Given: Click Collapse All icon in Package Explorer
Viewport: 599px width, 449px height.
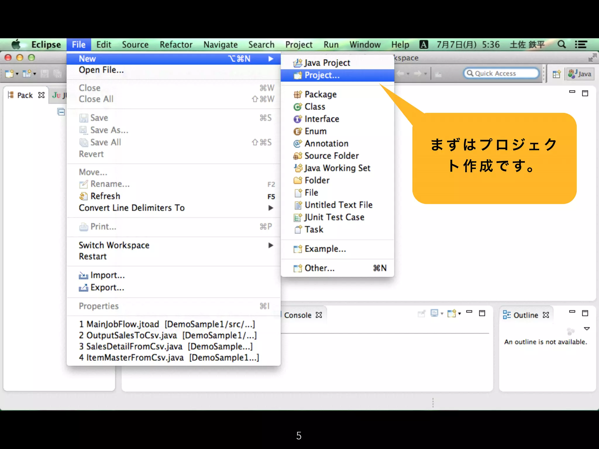Looking at the screenshot, I should point(61,112).
